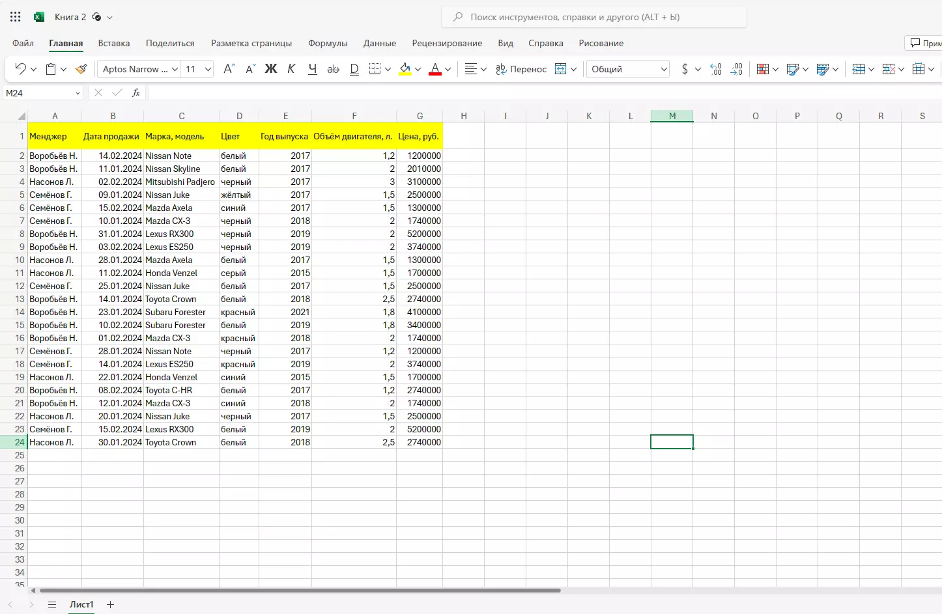Toggle italic formatting (К)

point(291,69)
